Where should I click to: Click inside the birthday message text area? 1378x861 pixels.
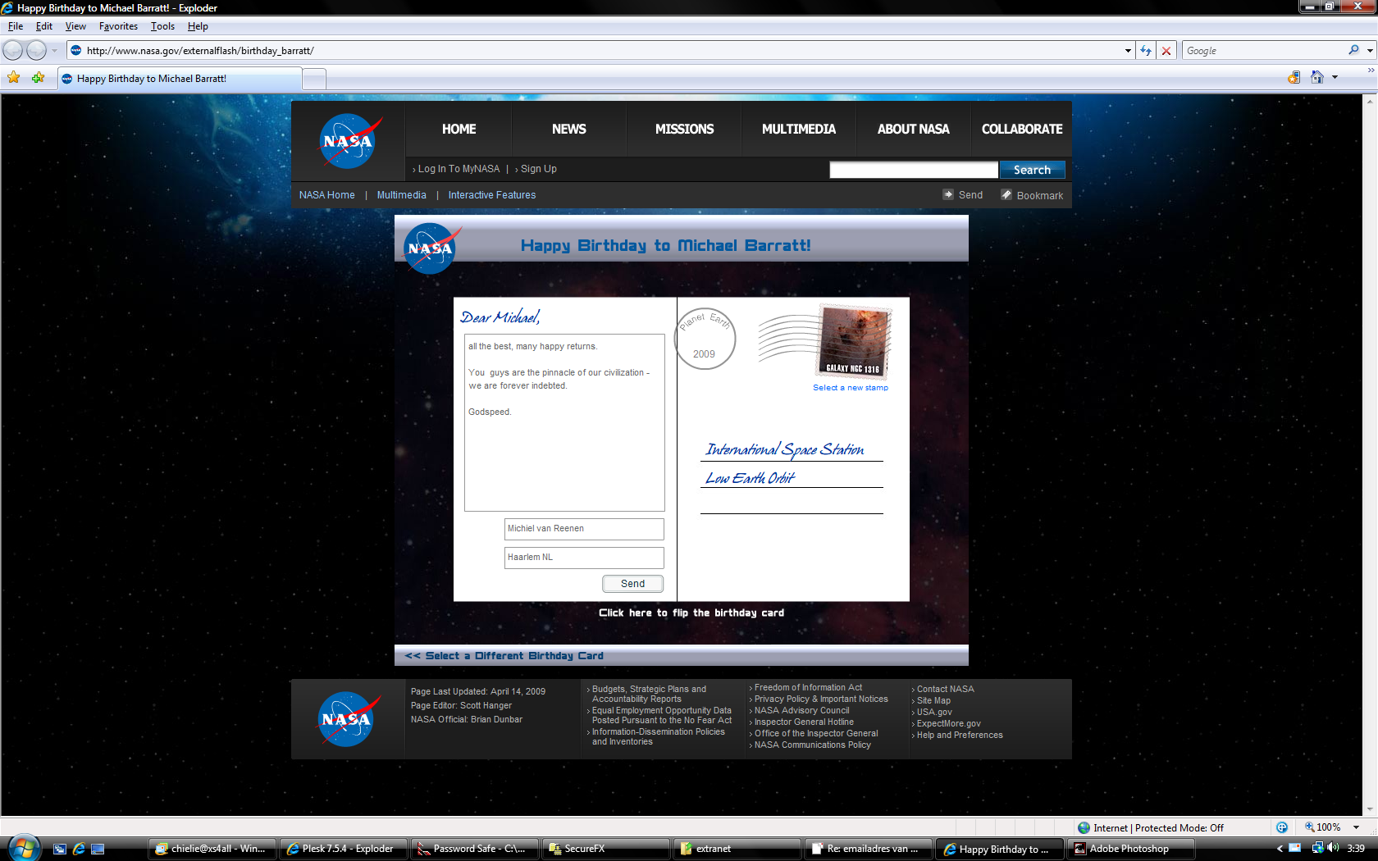click(564, 422)
